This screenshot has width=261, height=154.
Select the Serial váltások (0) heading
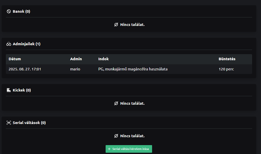pyautogui.click(x=29, y=123)
